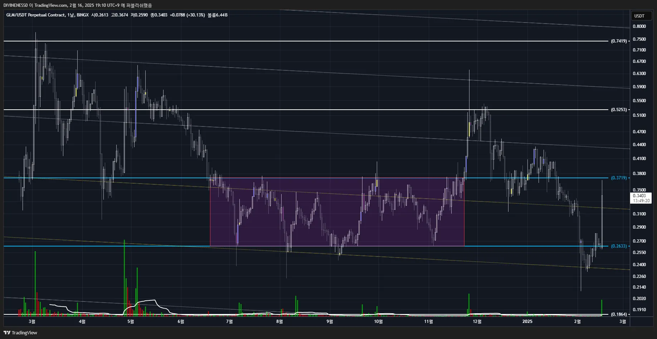Viewport: 657px width, 339px height.
Task: Click the 11월 time axis label
Action: 428,321
